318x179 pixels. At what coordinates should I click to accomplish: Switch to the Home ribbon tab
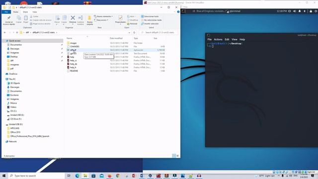(x=15, y=12)
